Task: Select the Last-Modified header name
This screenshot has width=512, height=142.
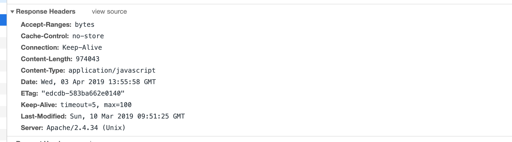Action: tap(44, 116)
